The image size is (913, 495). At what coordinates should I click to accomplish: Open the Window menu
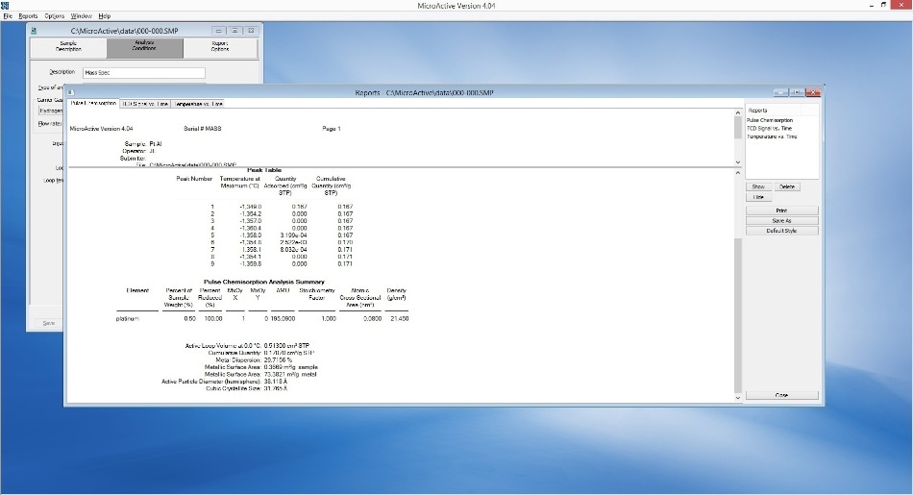click(x=82, y=16)
